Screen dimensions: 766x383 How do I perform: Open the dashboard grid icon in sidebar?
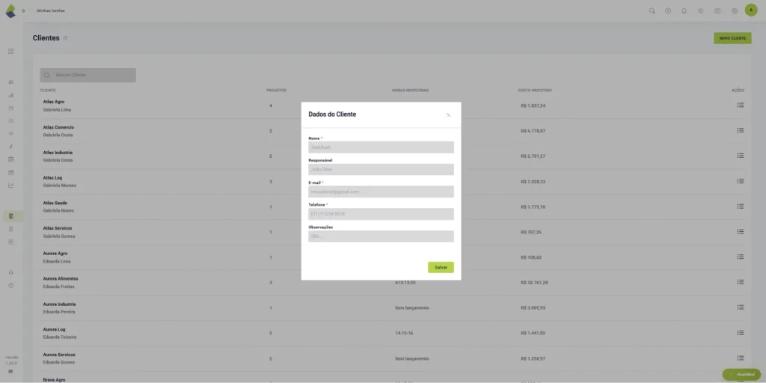[x=10, y=52]
